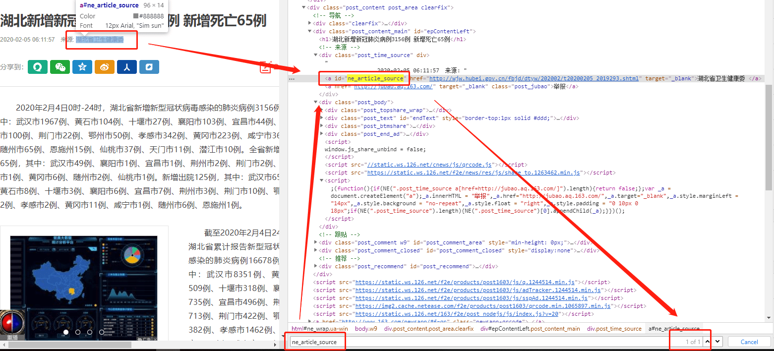
Task: Select the '<!-- 来源 -->' comment node
Action: click(x=340, y=47)
